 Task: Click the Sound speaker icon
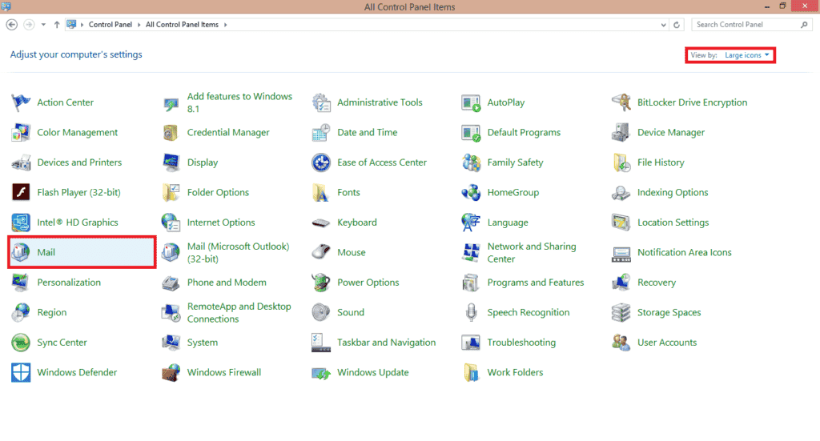pyautogui.click(x=321, y=313)
